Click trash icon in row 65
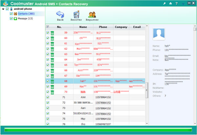 [52, 65]
